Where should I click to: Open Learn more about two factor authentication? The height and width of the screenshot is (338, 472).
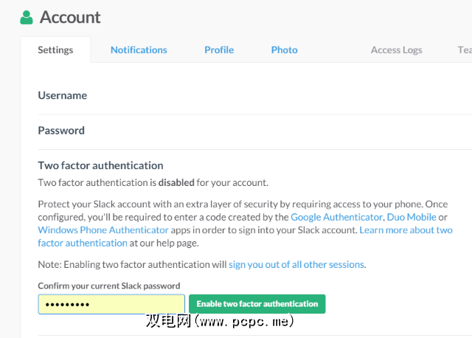click(406, 230)
